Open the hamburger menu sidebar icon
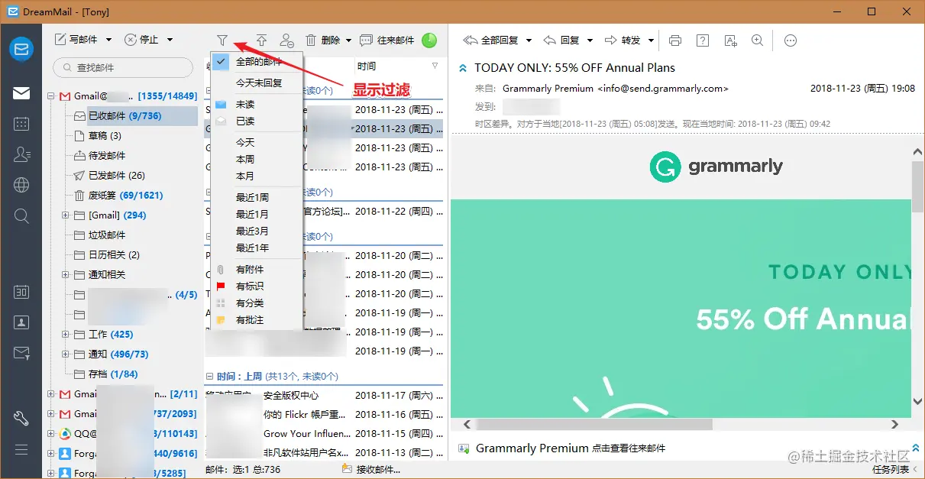The height and width of the screenshot is (479, 925). [21, 449]
